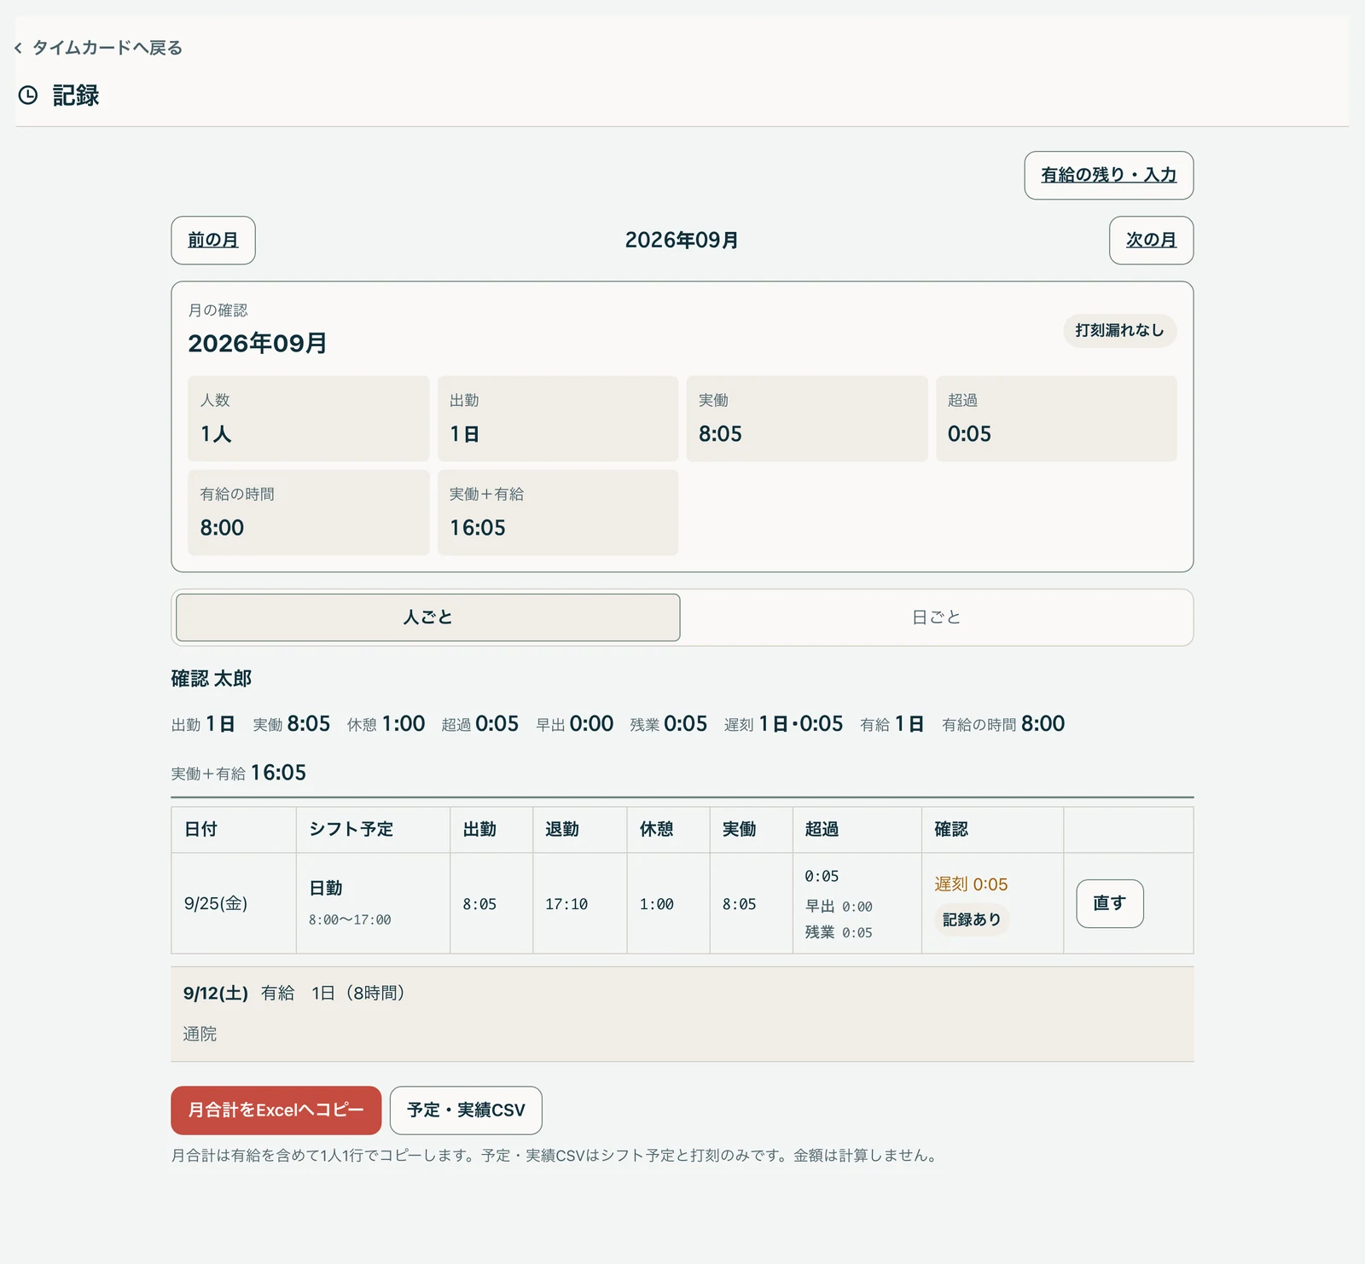Click the 2026年09月 month title between nav buttons

(682, 241)
